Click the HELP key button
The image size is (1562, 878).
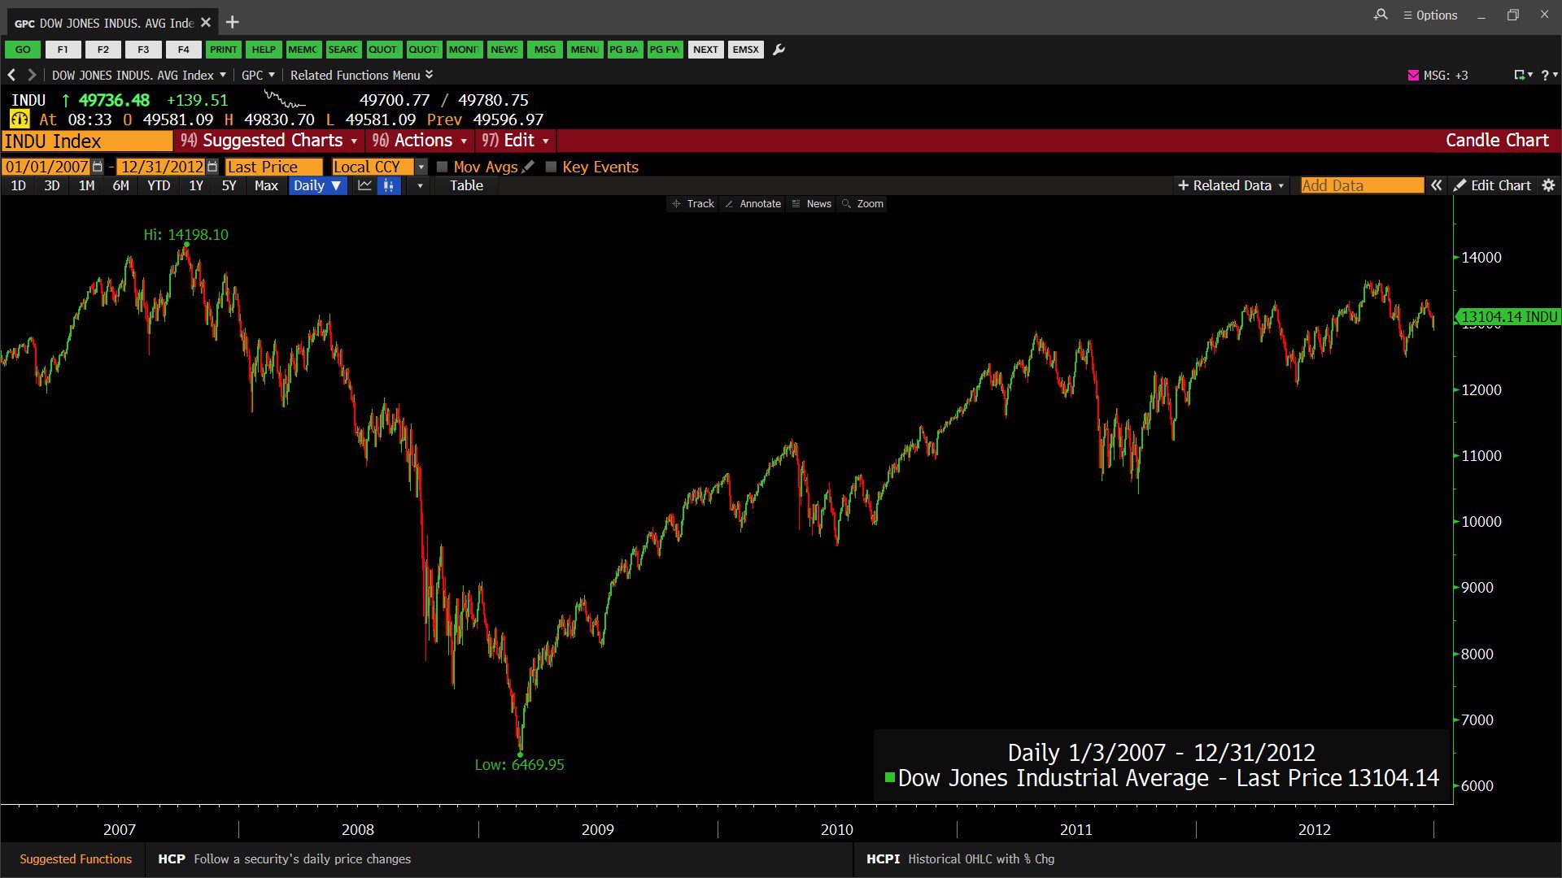(x=264, y=50)
